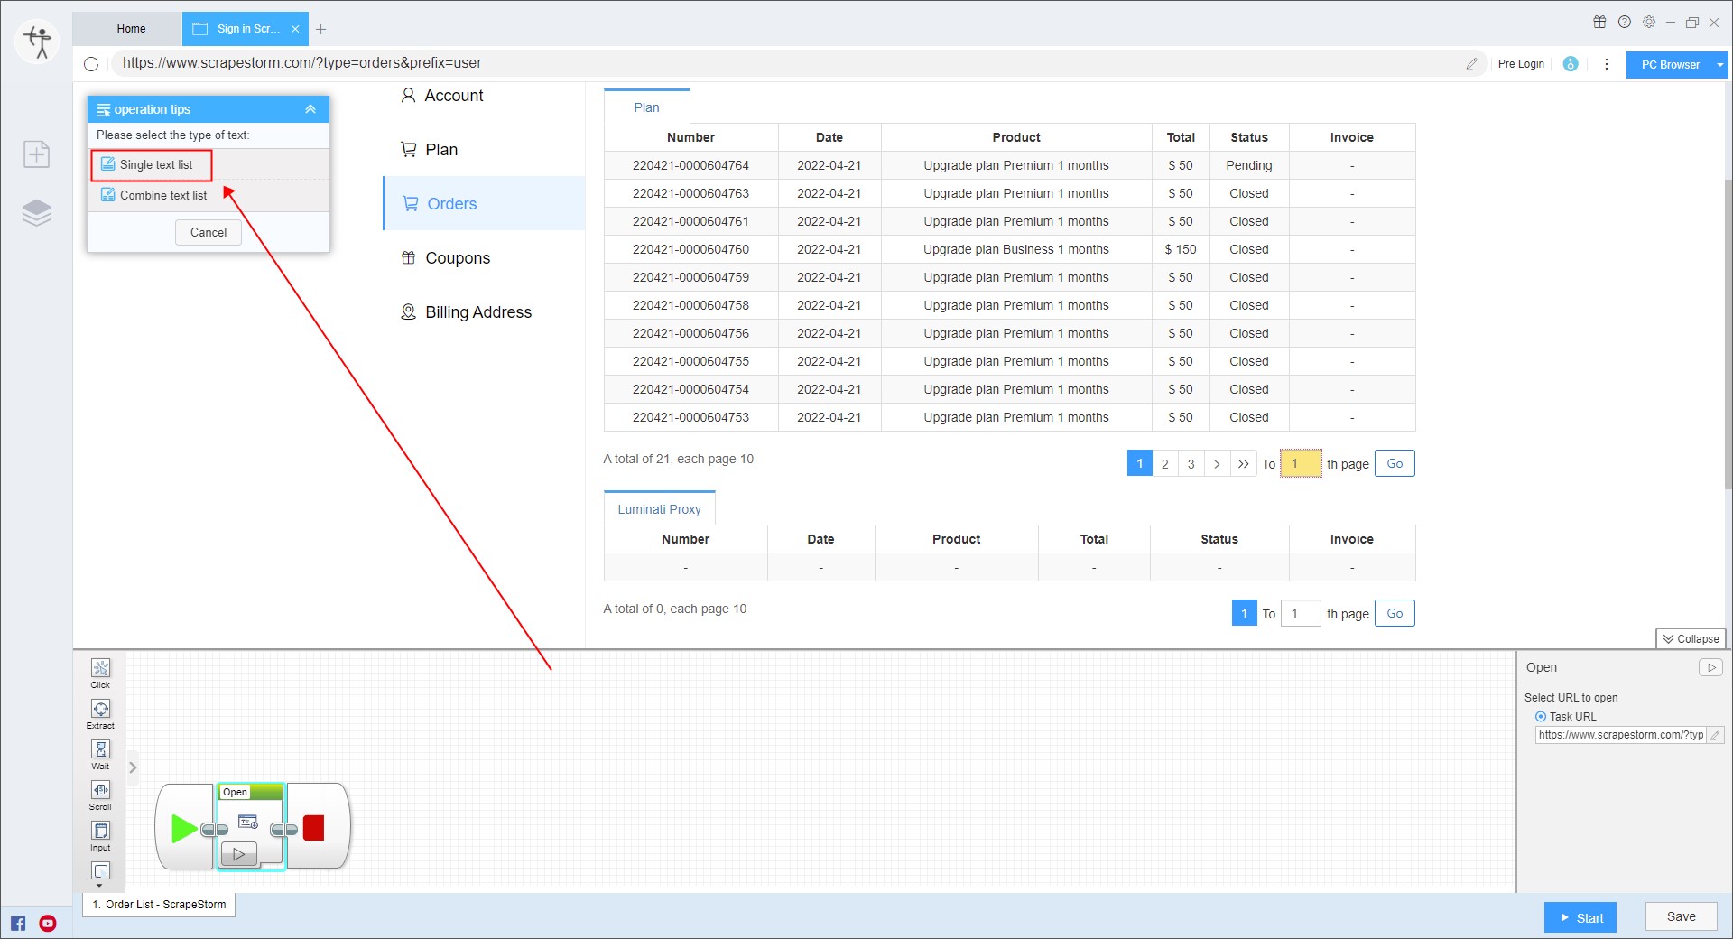Open the three-dot browser menu
Screen dimensions: 1733x939
coord(1606,64)
